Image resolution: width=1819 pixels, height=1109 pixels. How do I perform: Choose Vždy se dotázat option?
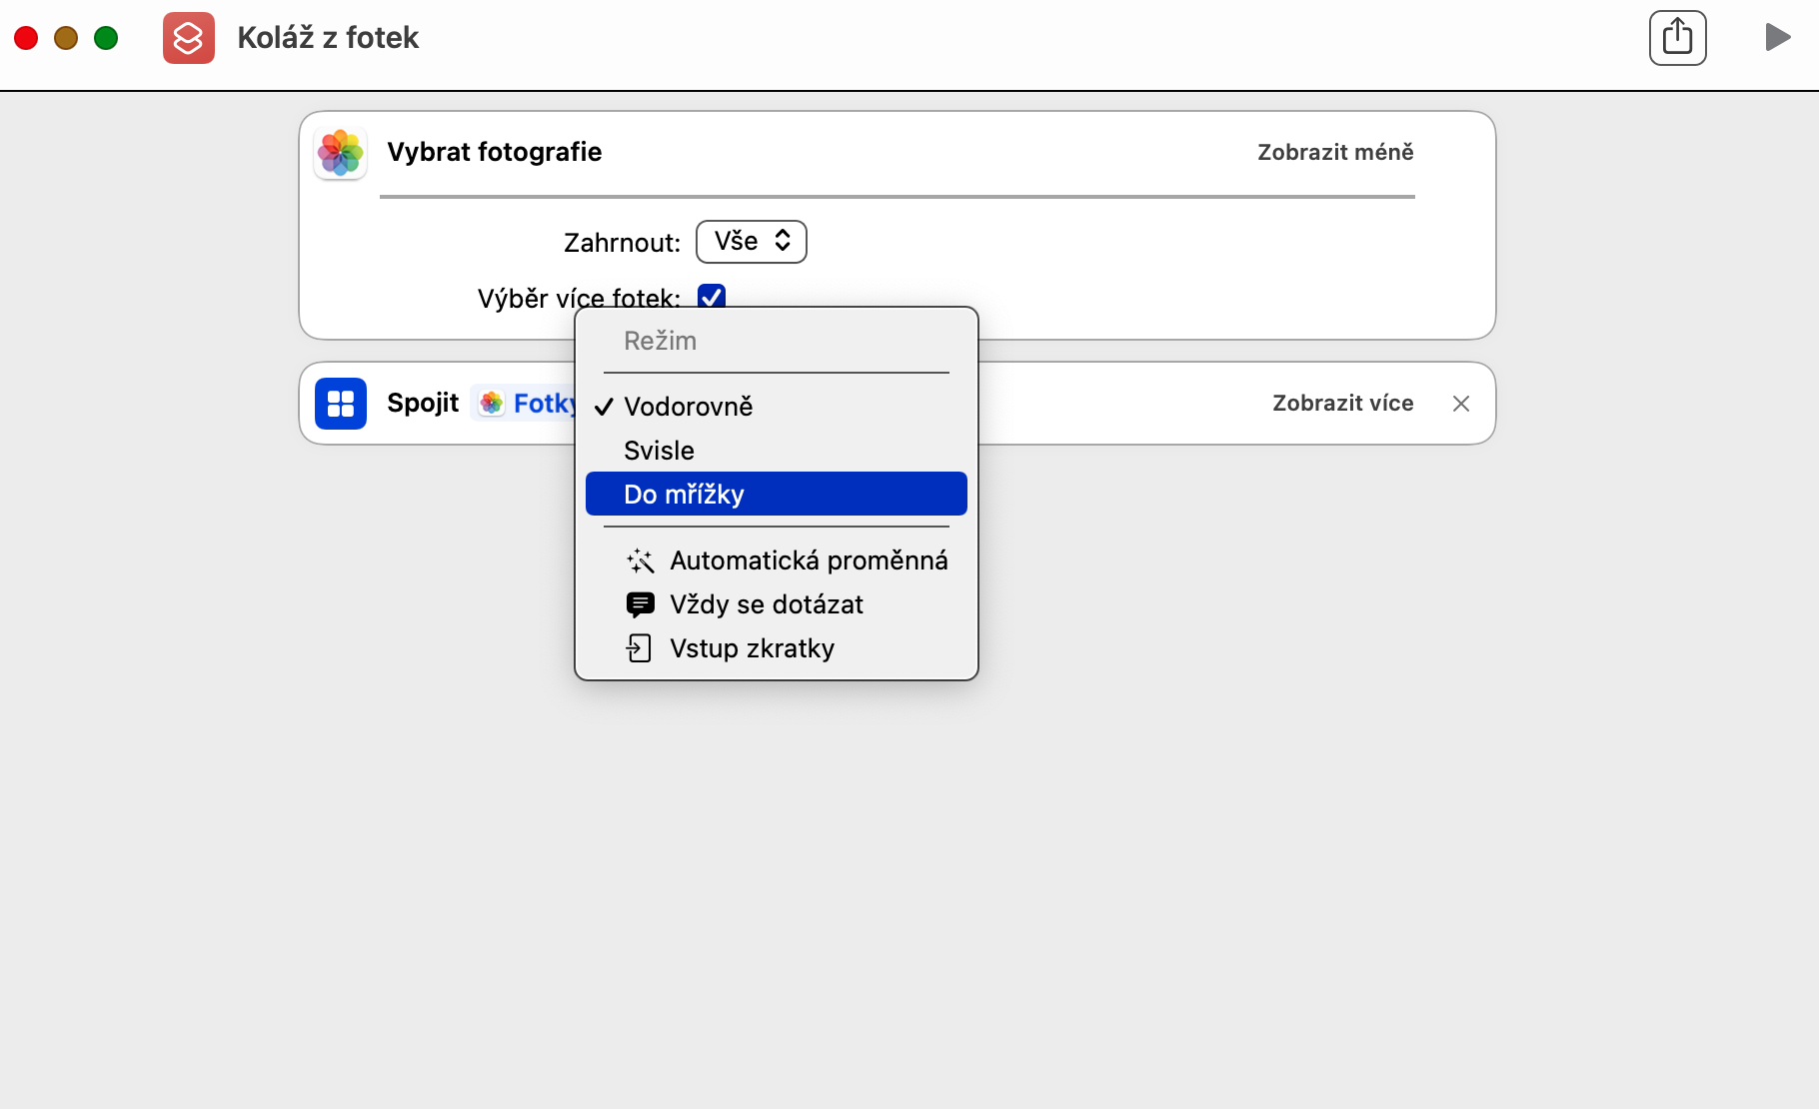[766, 604]
